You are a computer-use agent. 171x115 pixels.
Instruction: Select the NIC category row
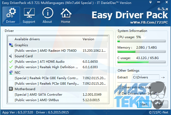tap(58, 72)
